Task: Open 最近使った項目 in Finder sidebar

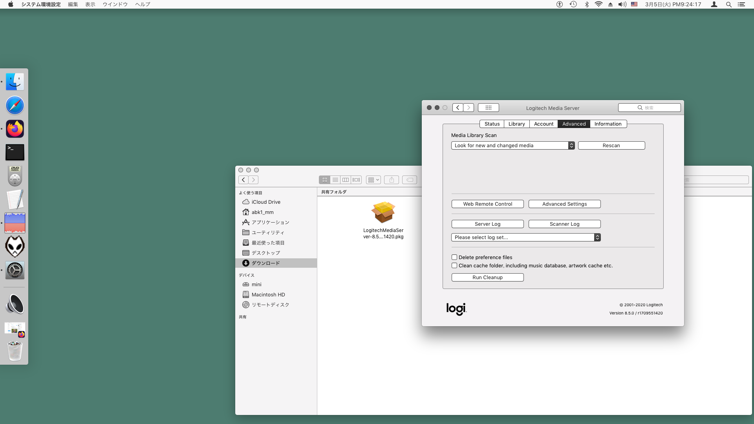Action: tap(276, 243)
